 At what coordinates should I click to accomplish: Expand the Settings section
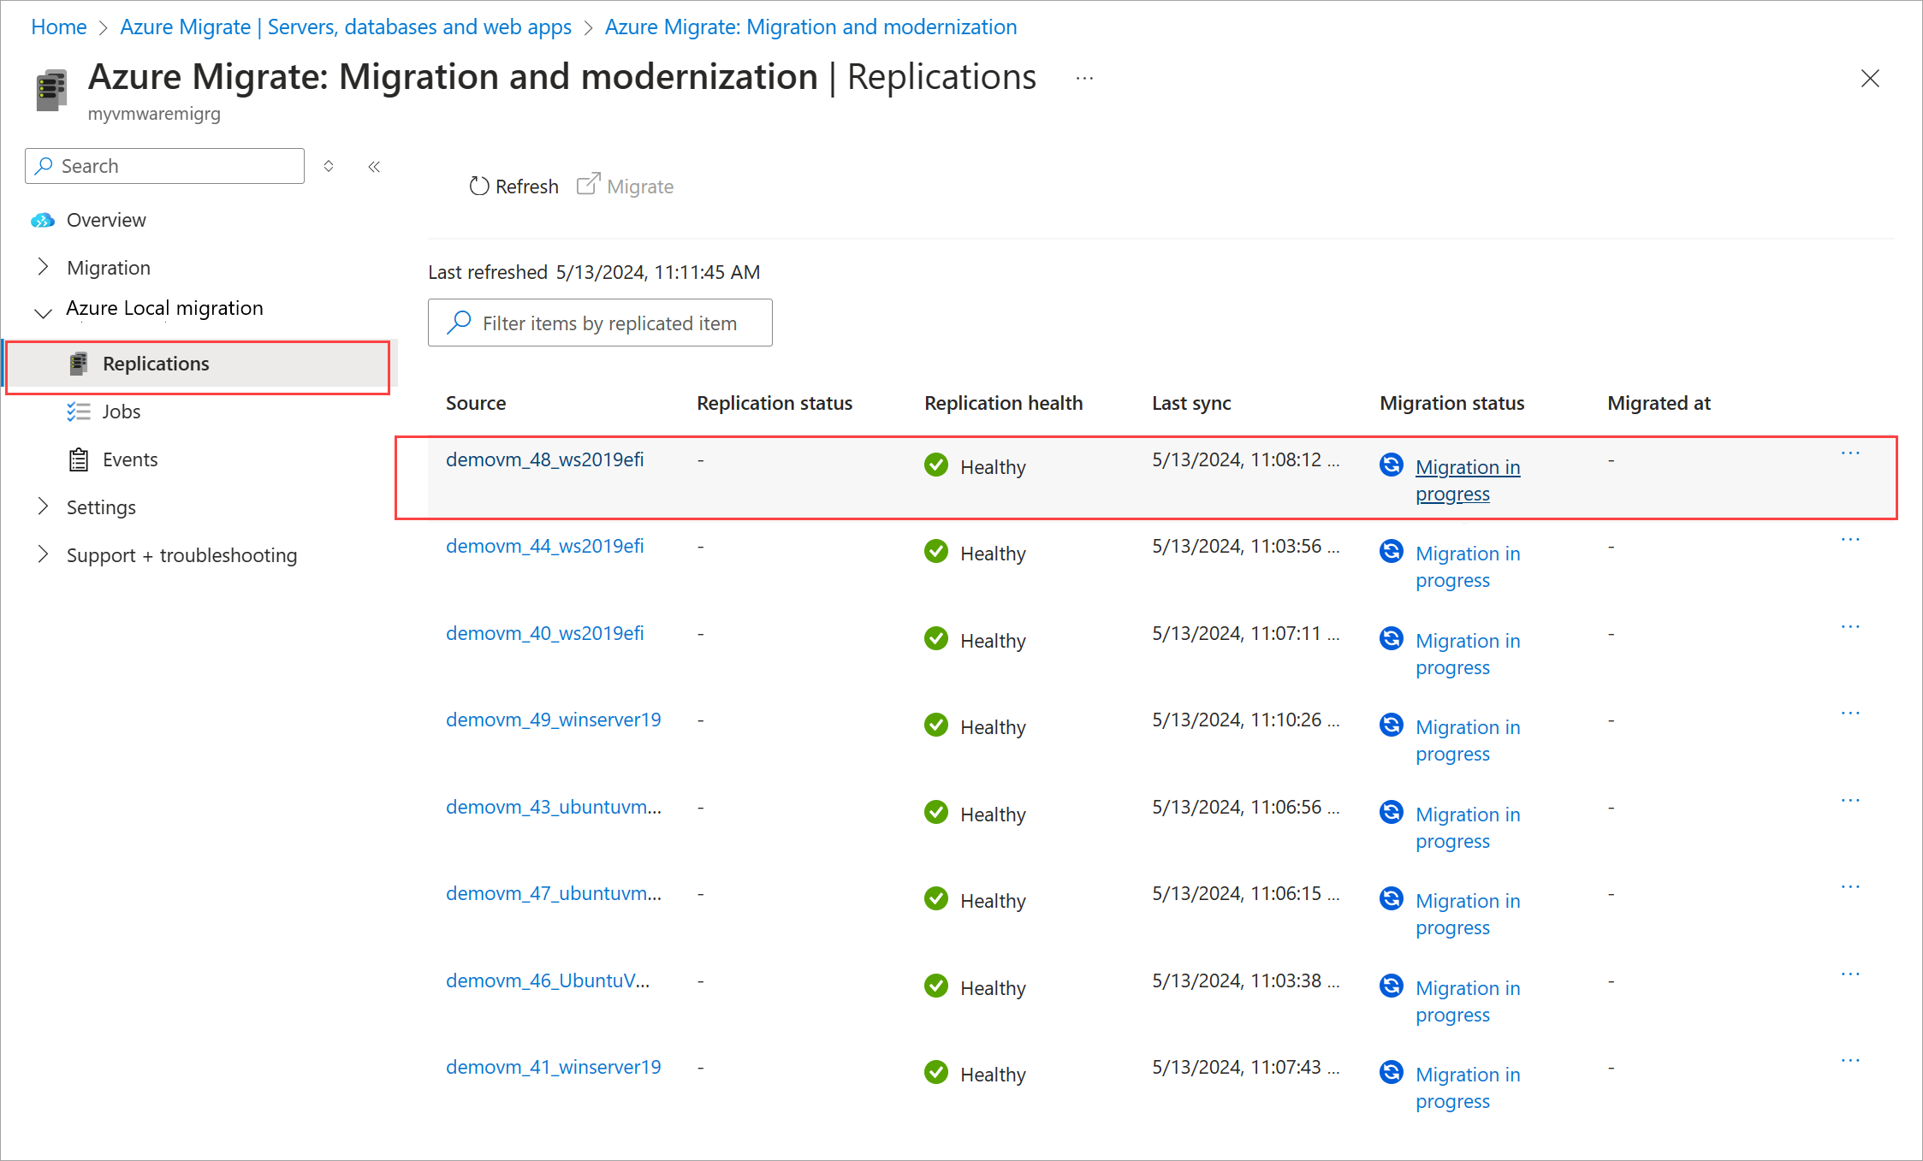click(x=43, y=506)
